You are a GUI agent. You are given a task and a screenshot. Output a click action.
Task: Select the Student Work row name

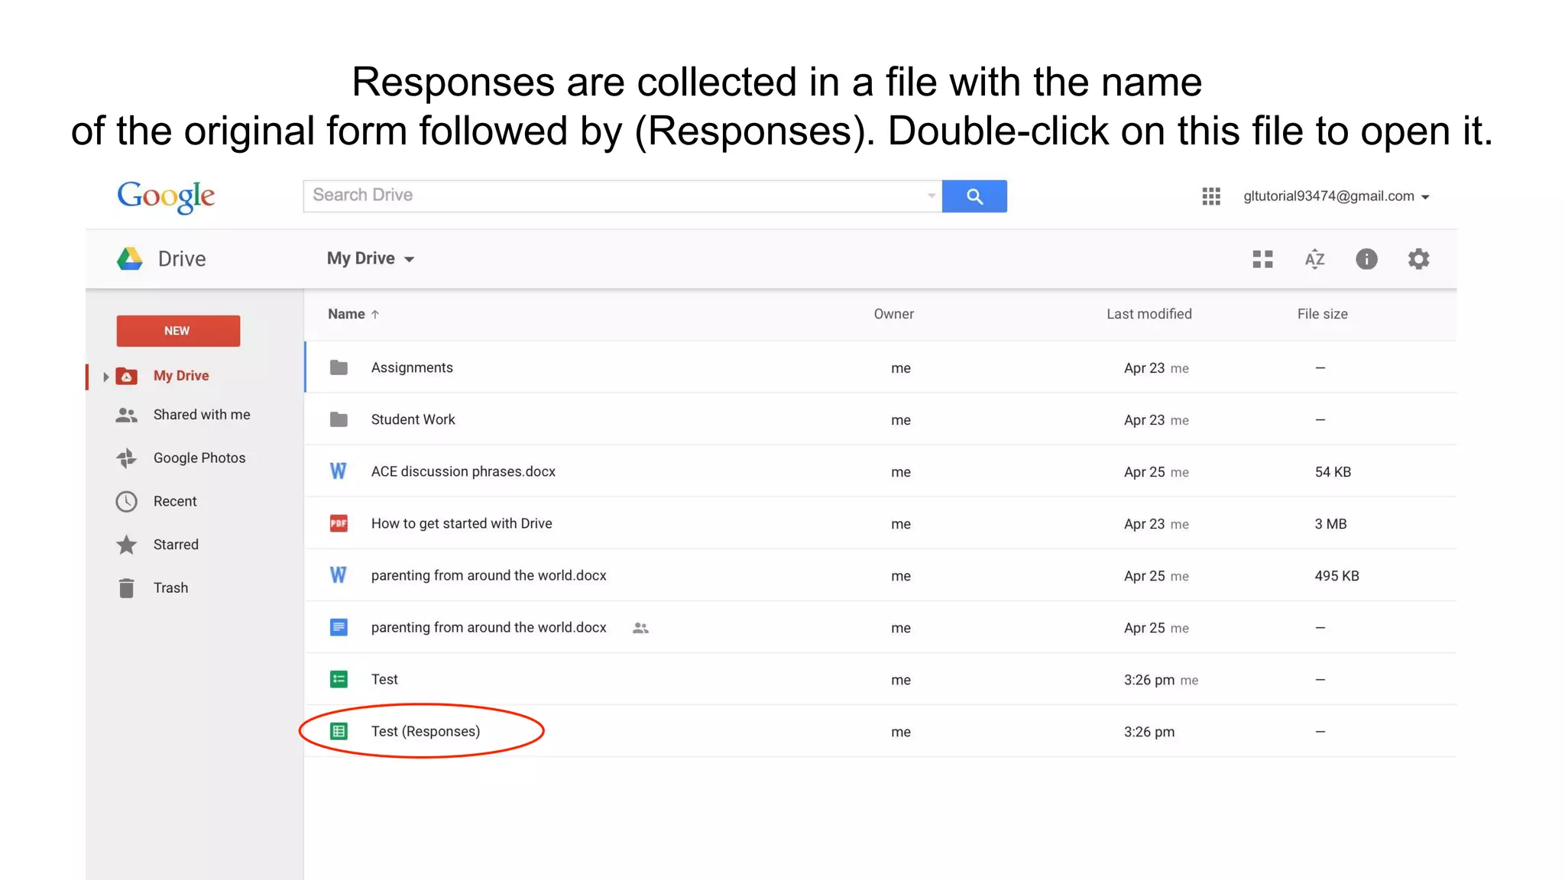point(413,419)
